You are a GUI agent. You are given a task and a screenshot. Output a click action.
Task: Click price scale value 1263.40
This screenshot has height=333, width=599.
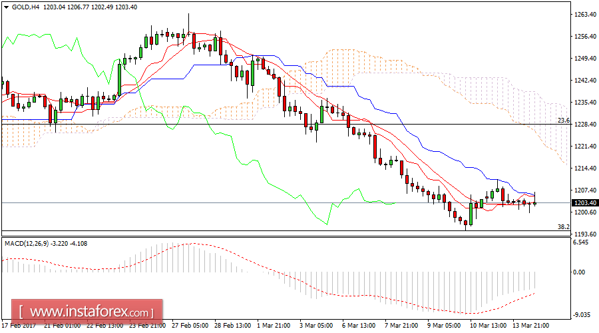tap(586, 15)
